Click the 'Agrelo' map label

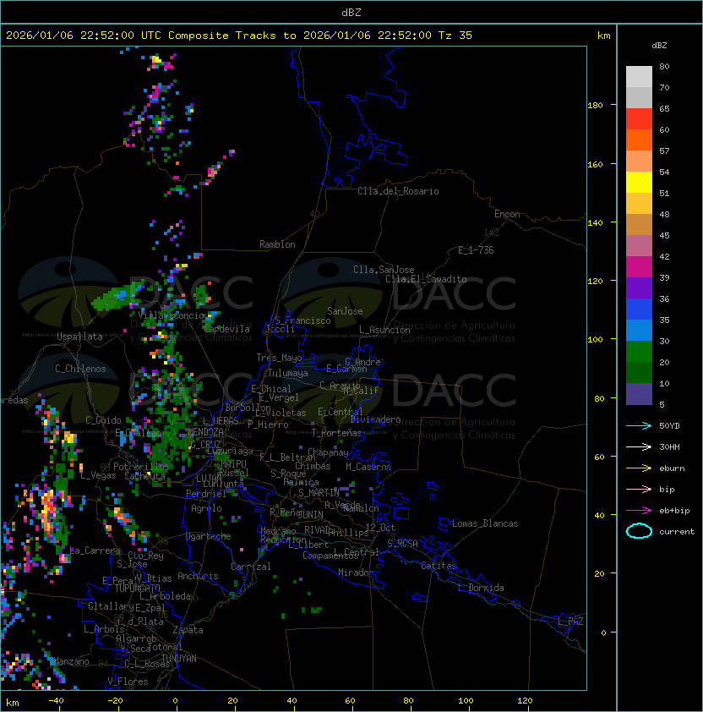tap(206, 508)
